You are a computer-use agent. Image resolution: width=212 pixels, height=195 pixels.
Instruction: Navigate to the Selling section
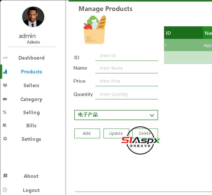click(x=31, y=113)
